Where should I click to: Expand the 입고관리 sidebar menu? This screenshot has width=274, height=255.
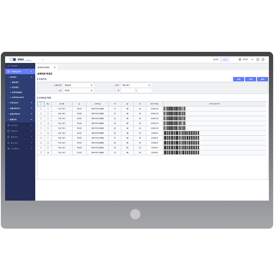pyautogui.click(x=20, y=125)
